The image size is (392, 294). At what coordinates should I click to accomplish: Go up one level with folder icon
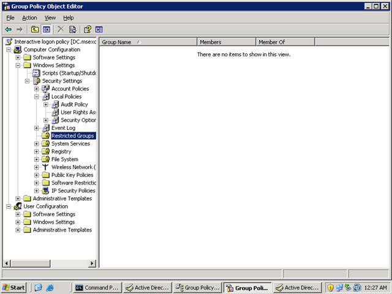tap(35, 29)
